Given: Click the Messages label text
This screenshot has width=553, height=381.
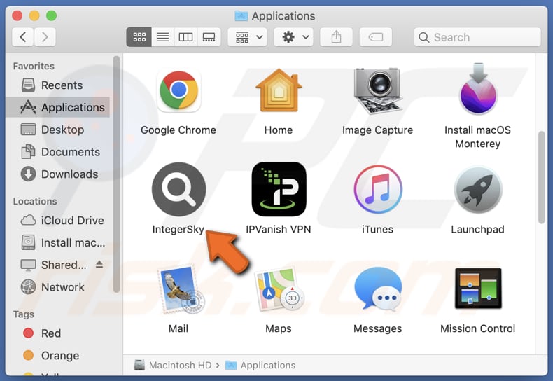Looking at the screenshot, I should point(378,328).
